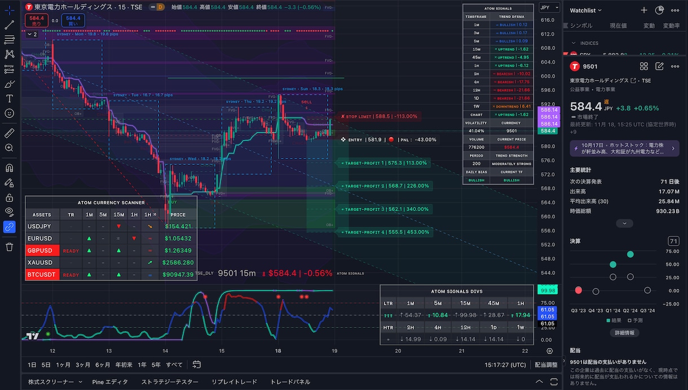Lock all drawing tools
The height and width of the screenshot is (390, 688).
[x=10, y=198]
